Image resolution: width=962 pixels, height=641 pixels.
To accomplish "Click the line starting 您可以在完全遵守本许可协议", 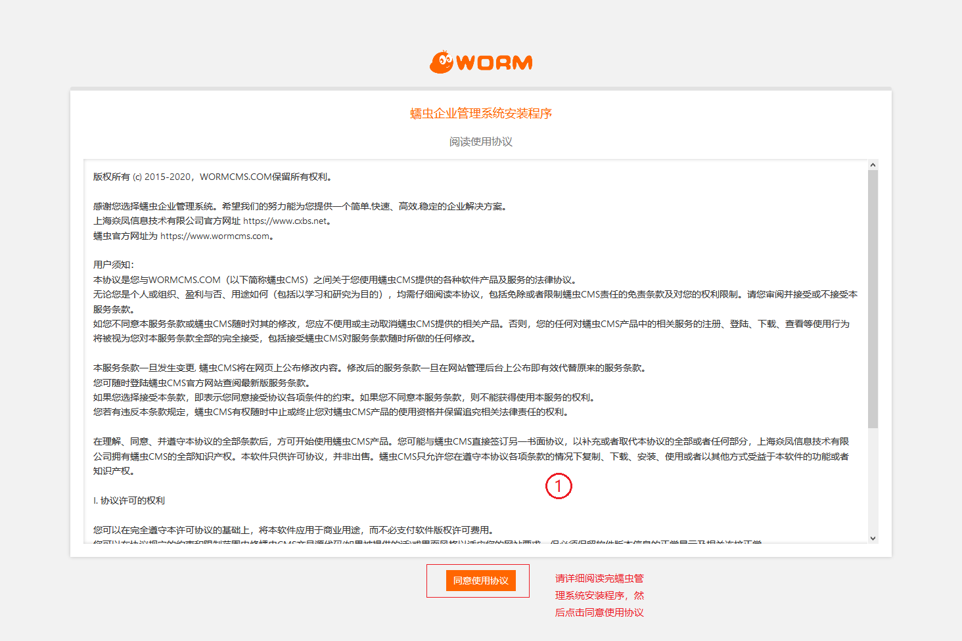I will click(x=294, y=531).
